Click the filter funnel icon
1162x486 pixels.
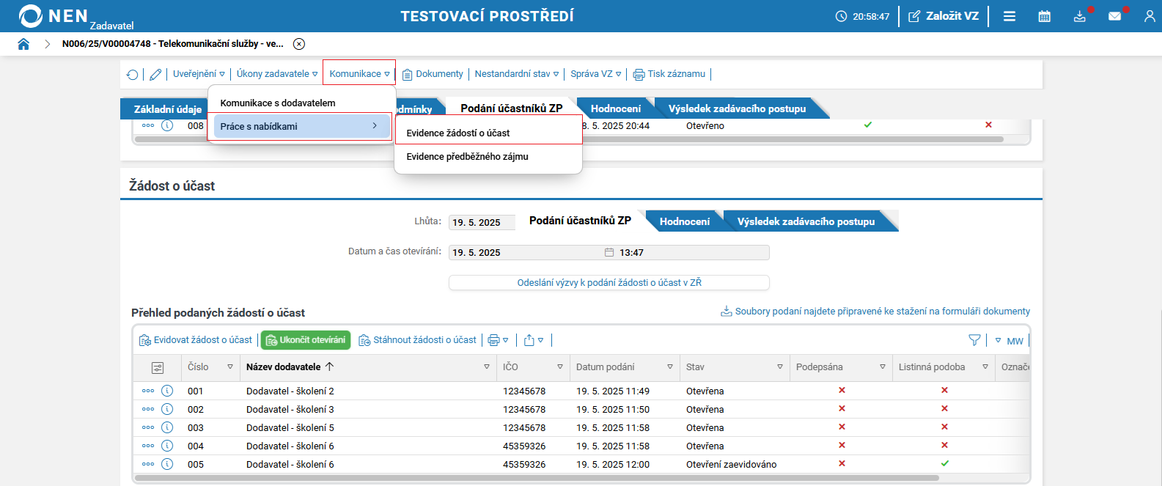coord(974,340)
